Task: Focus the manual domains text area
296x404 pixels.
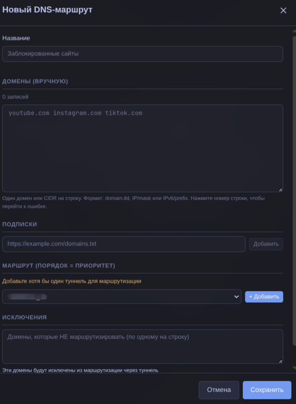Action: point(143,148)
